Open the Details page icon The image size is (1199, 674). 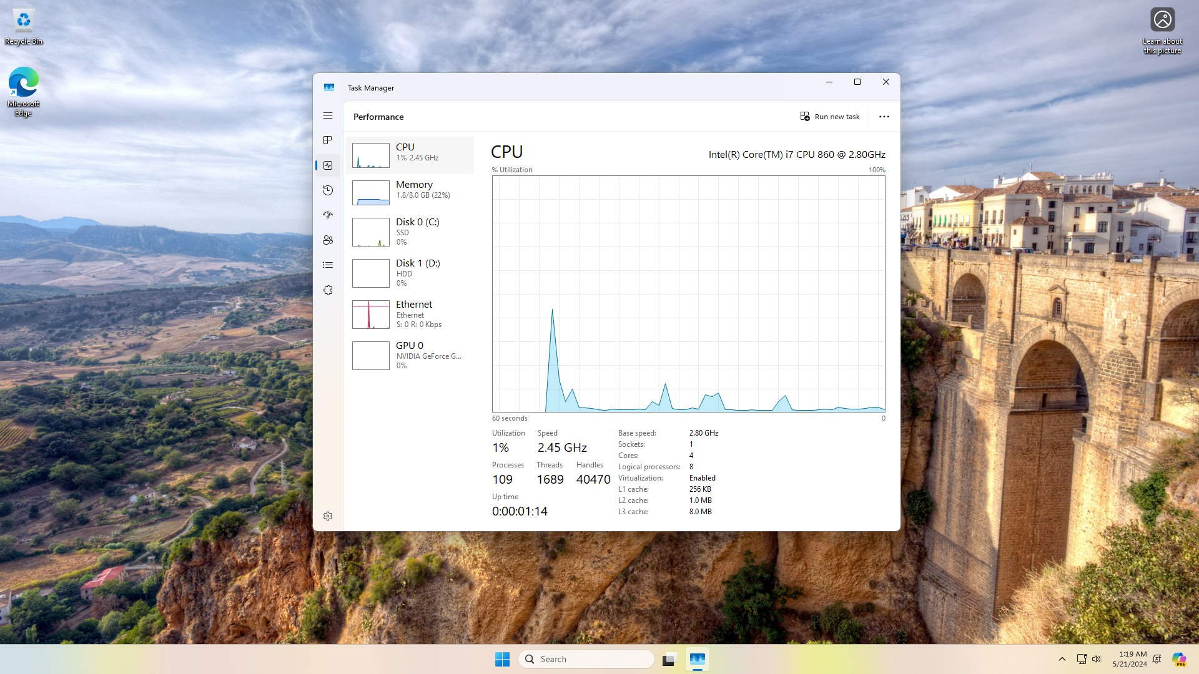click(x=328, y=265)
